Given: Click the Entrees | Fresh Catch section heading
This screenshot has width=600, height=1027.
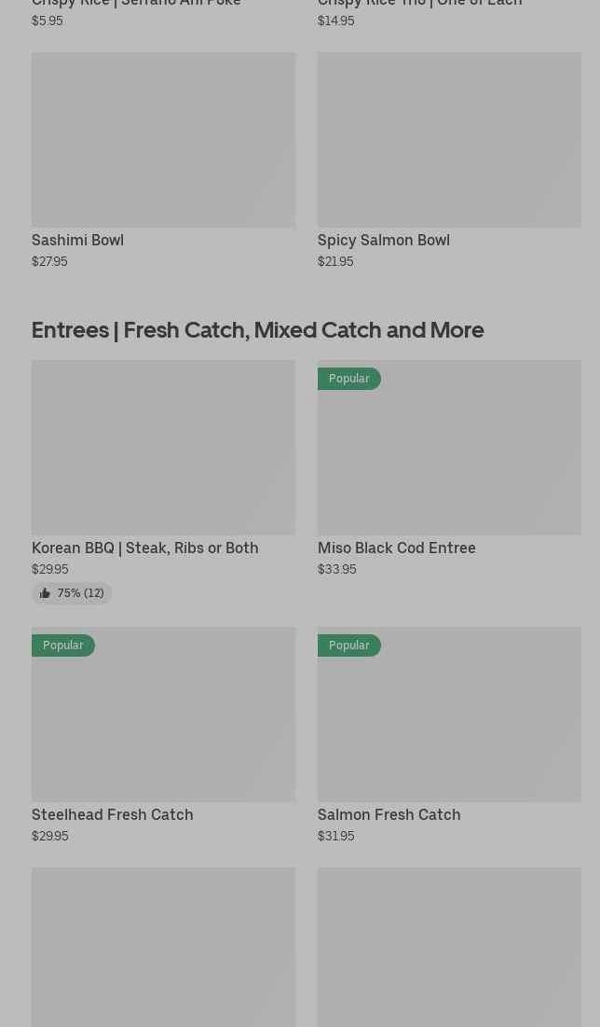Looking at the screenshot, I should click(258, 329).
